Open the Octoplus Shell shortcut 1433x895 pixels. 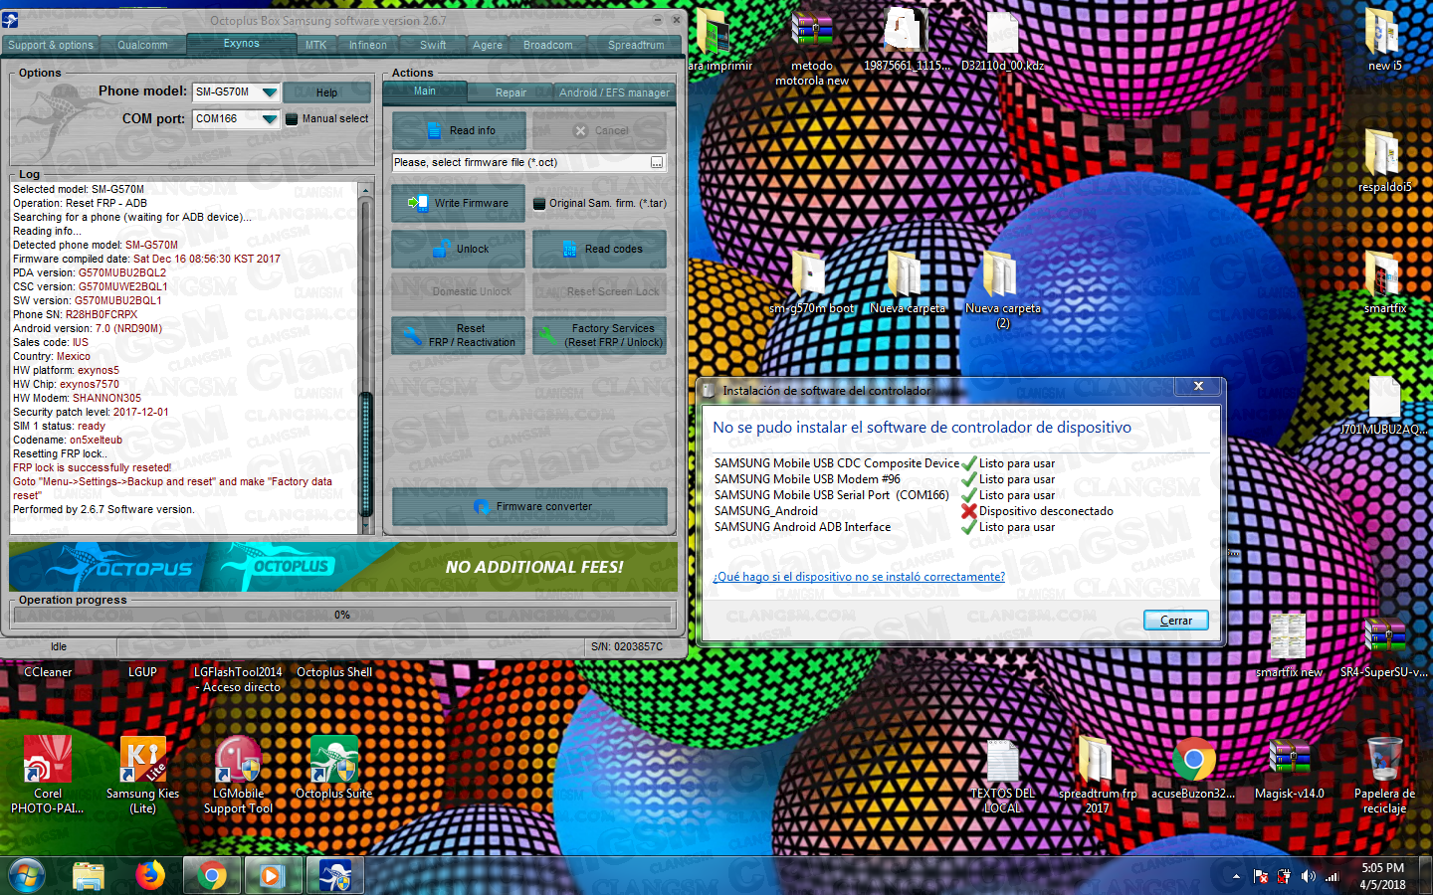tap(334, 672)
